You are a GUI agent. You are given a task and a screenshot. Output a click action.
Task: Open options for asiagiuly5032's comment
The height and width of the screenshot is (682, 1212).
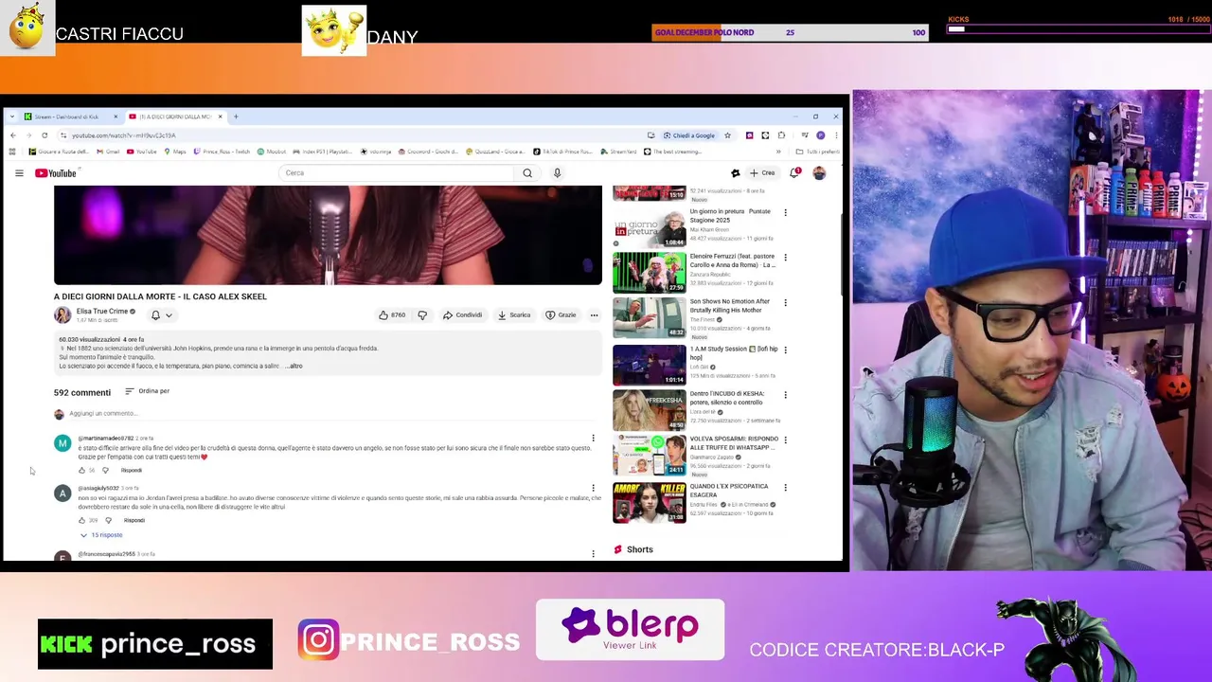coord(593,489)
